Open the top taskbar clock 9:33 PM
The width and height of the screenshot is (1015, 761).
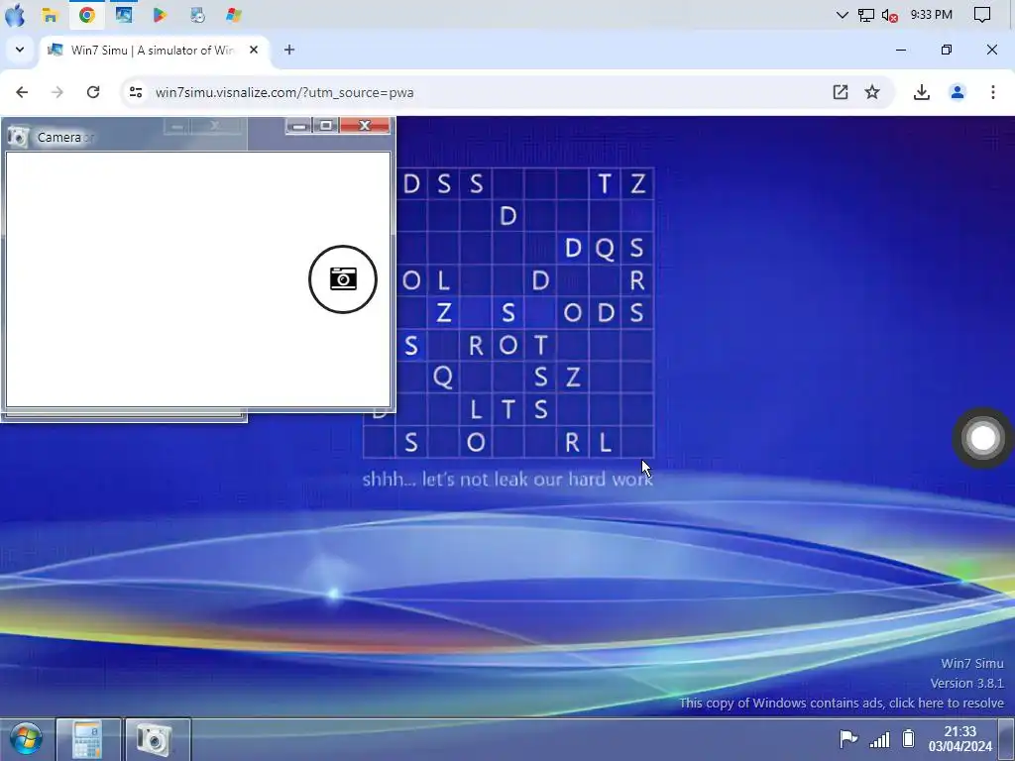point(932,15)
